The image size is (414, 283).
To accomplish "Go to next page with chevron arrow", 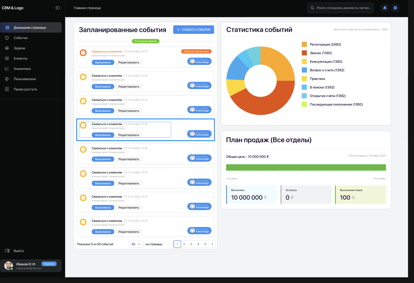I will coord(212,244).
